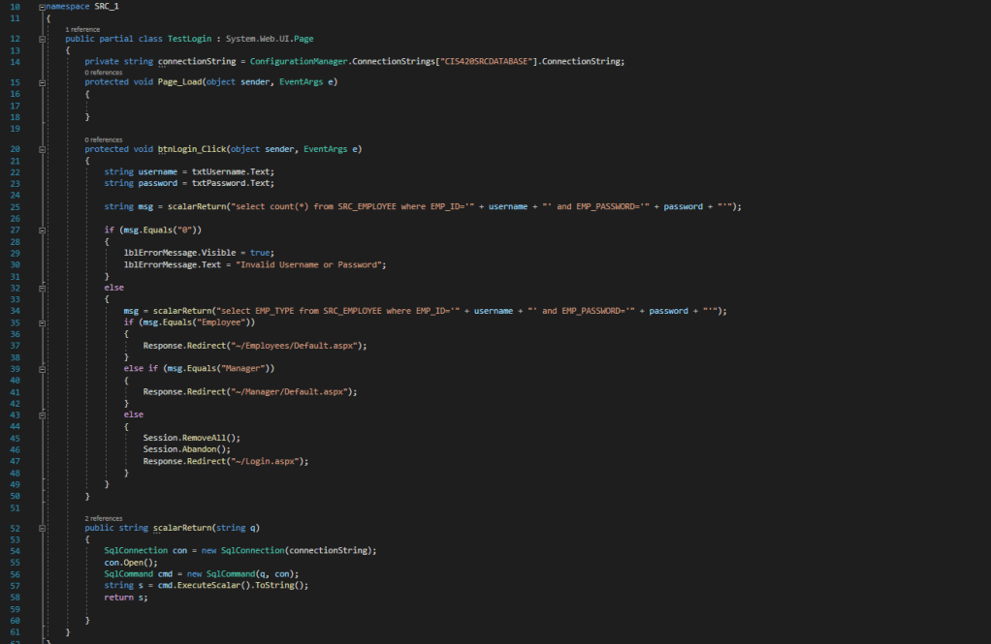Click "0 references" above btnLogin_Click
Viewport: 991px width, 644px height.
click(x=103, y=139)
